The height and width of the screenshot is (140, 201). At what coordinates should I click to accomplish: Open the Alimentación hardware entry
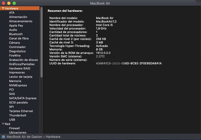(18, 17)
